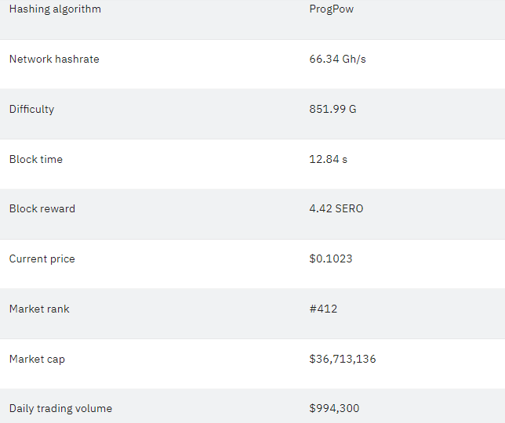Select the #412 market rank value

coord(323,309)
